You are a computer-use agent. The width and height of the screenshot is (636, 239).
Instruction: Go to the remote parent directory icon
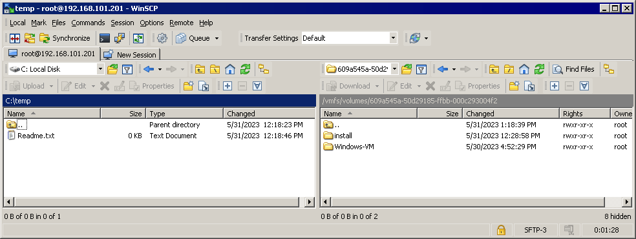pyautogui.click(x=494, y=69)
